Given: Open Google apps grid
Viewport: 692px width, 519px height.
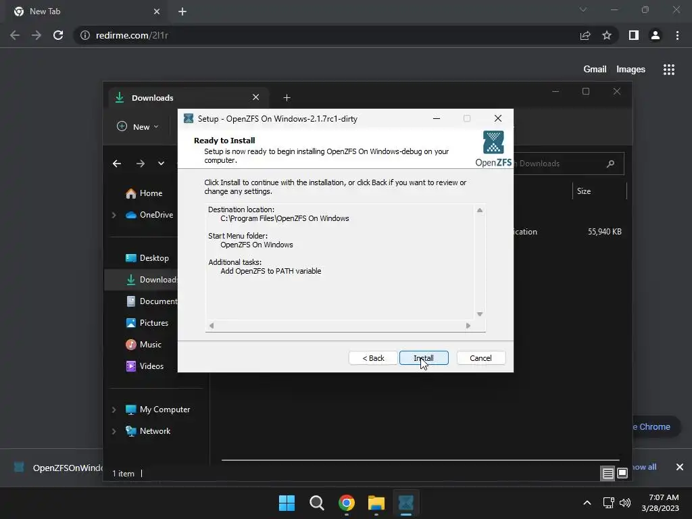Looking at the screenshot, I should point(669,70).
